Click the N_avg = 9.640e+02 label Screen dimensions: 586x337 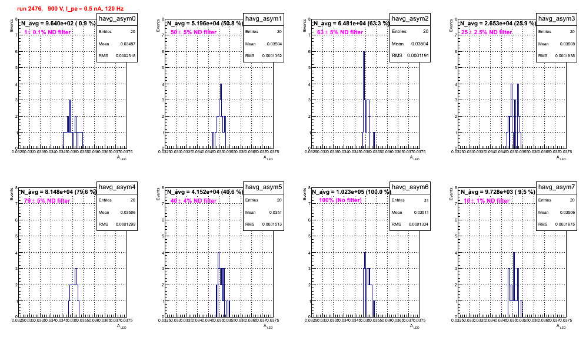click(58, 23)
